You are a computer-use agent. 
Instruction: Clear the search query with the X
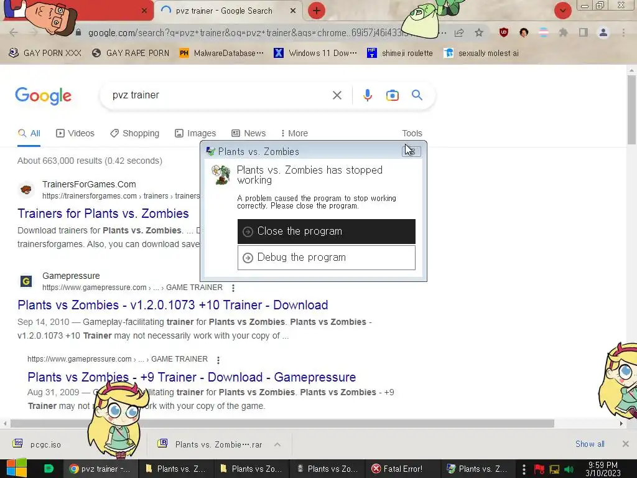point(337,95)
